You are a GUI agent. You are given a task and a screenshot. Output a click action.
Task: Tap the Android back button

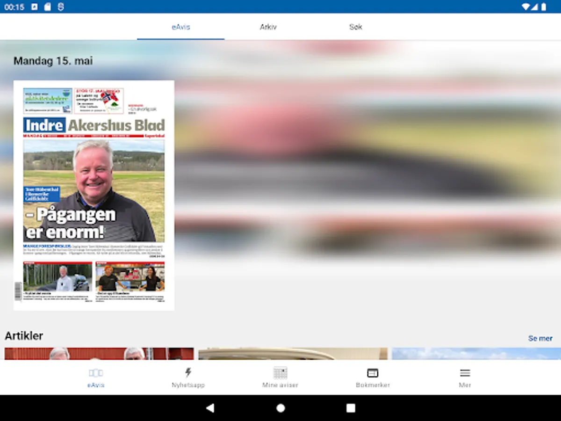pyautogui.click(x=210, y=408)
